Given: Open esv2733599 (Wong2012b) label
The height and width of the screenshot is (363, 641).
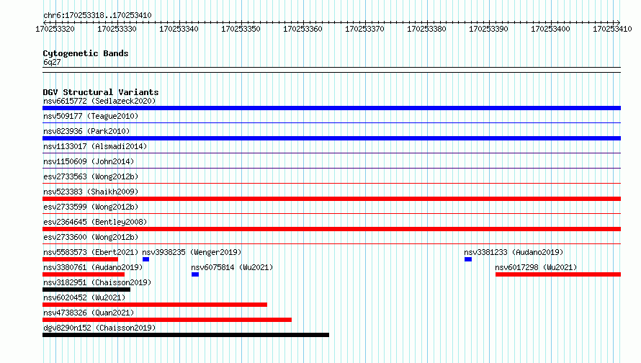Looking at the screenshot, I should coord(91,207).
